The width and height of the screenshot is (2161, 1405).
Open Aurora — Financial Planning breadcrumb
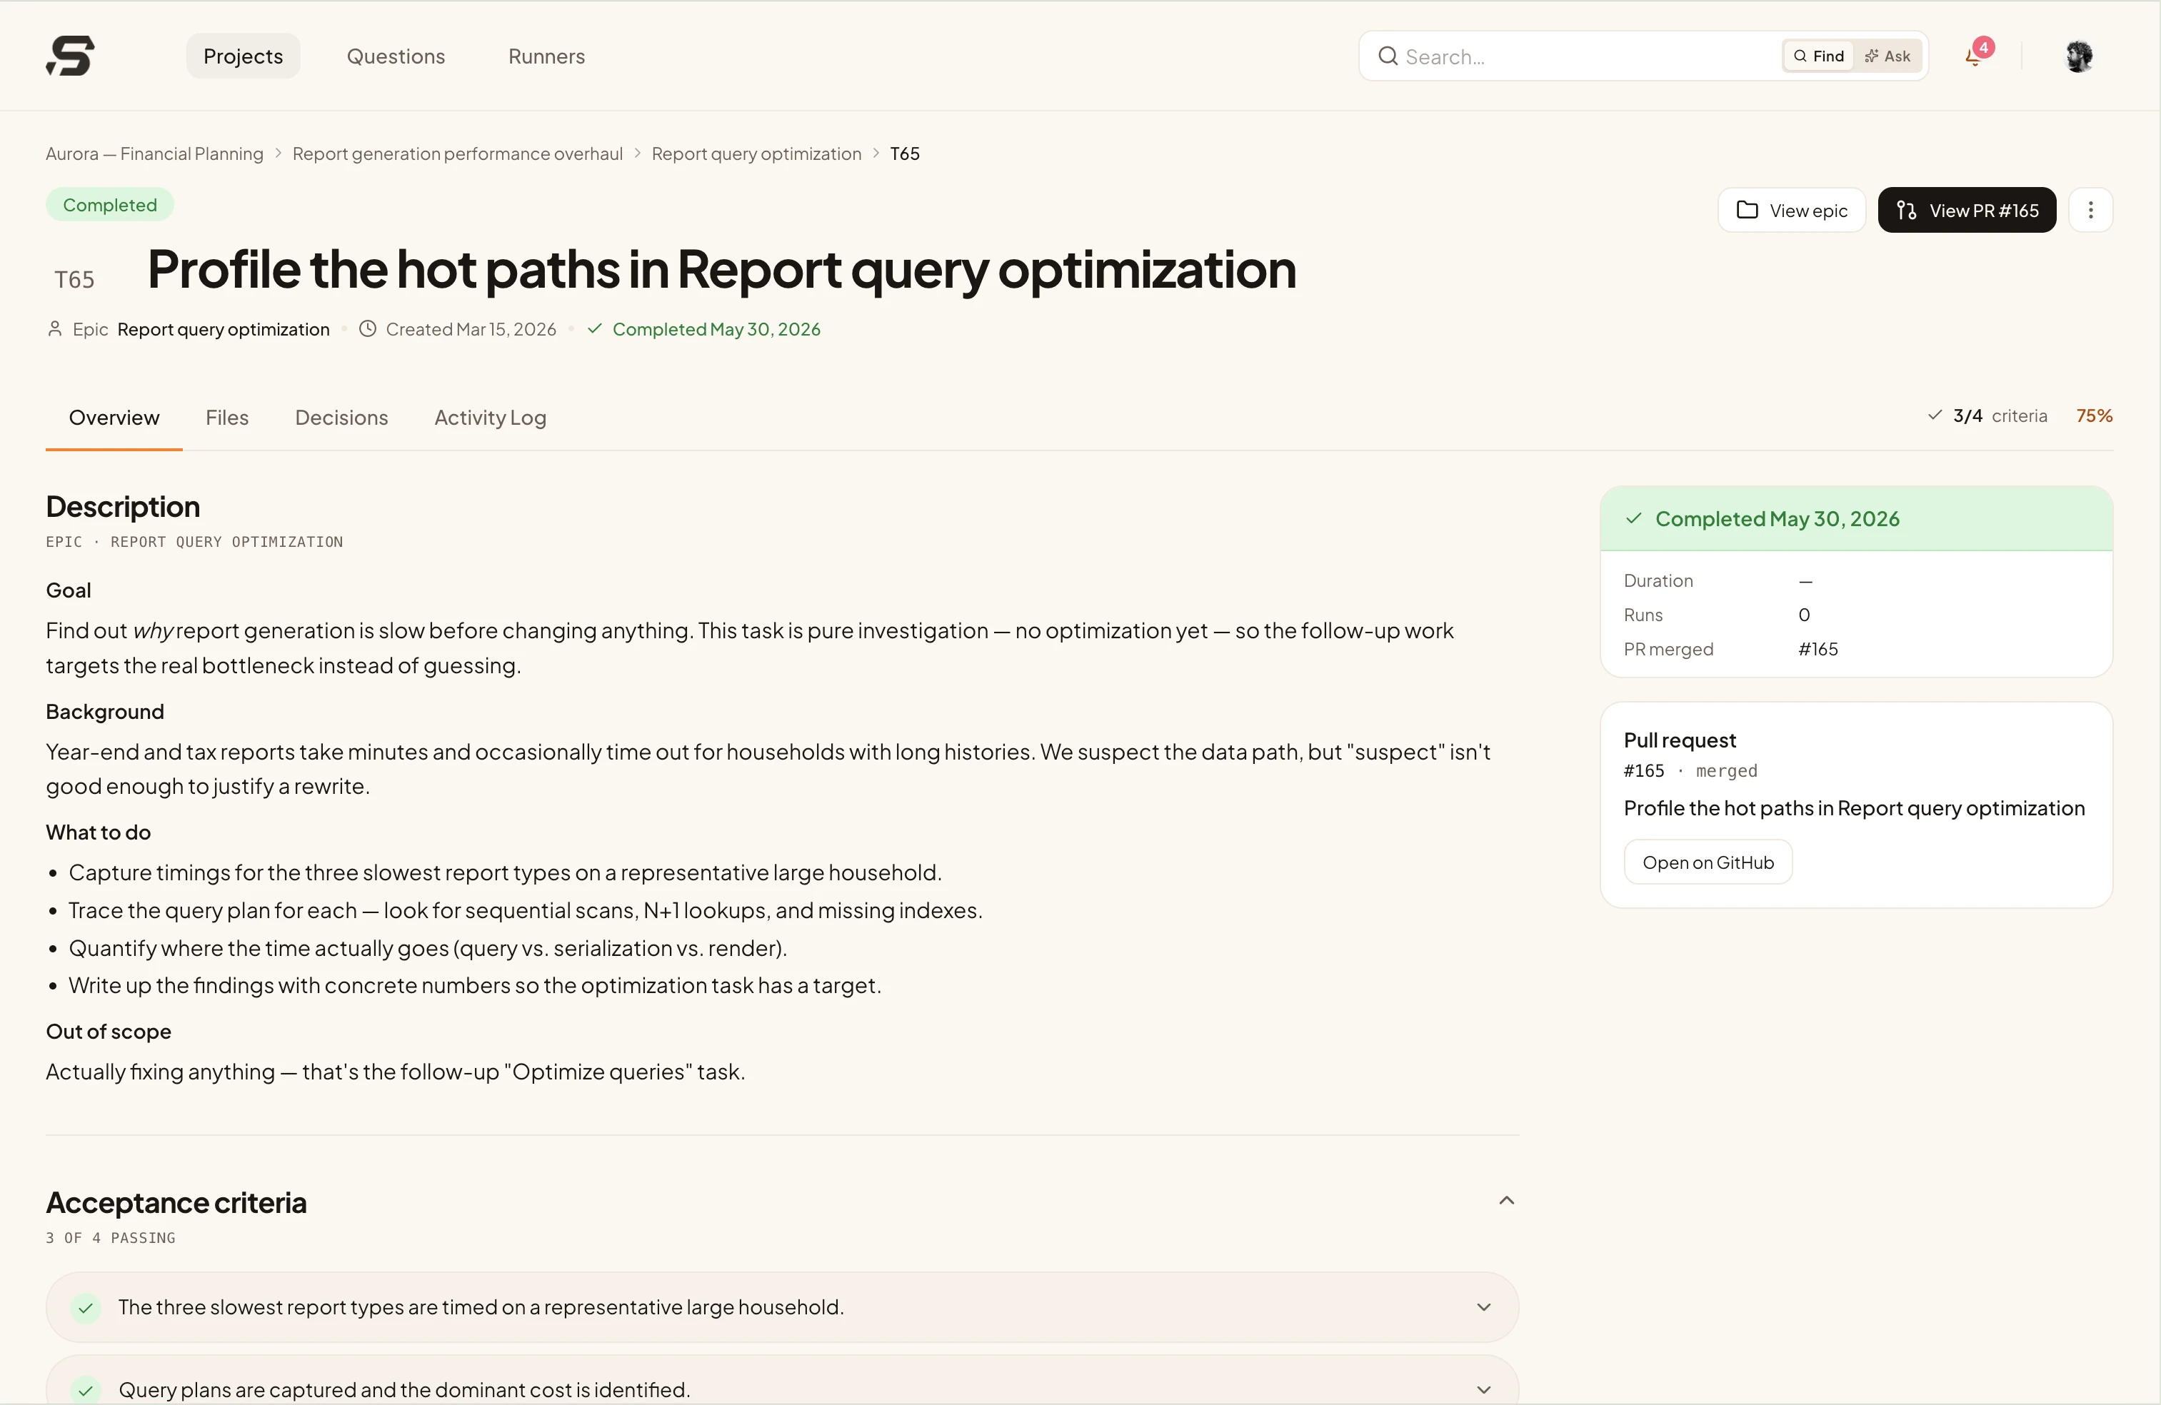coord(154,153)
